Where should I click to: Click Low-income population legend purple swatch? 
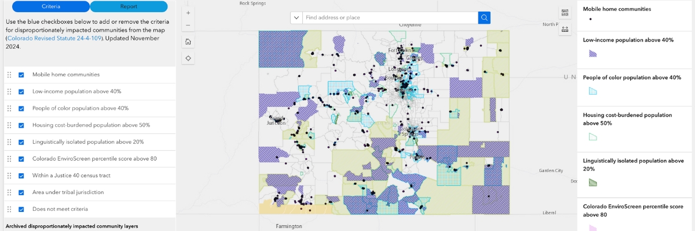592,53
